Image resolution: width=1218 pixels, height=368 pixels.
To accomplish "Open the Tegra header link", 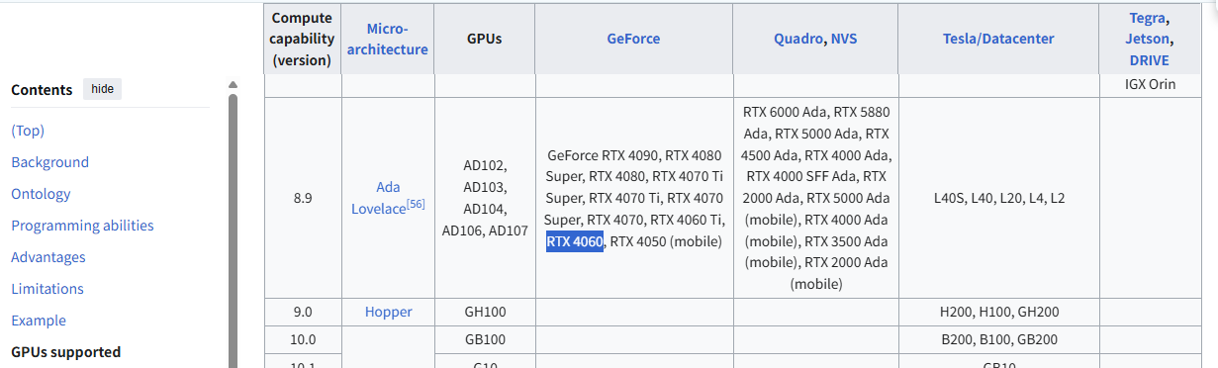I will coord(1148,18).
